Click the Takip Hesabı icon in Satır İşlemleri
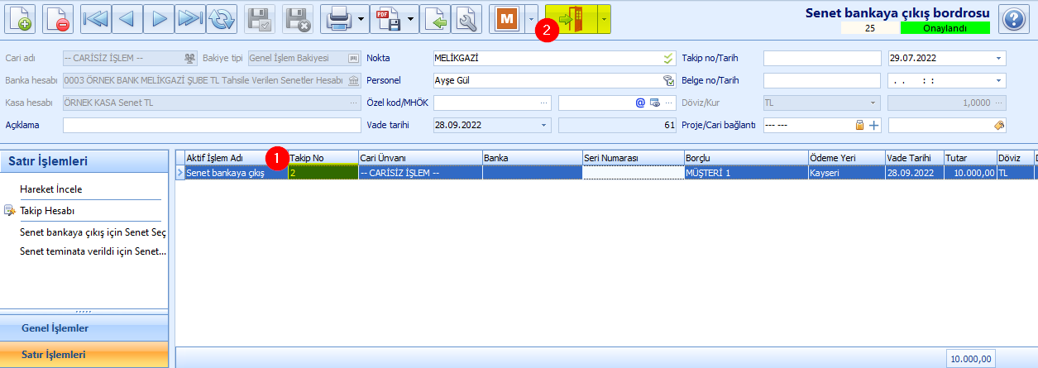 pos(10,211)
